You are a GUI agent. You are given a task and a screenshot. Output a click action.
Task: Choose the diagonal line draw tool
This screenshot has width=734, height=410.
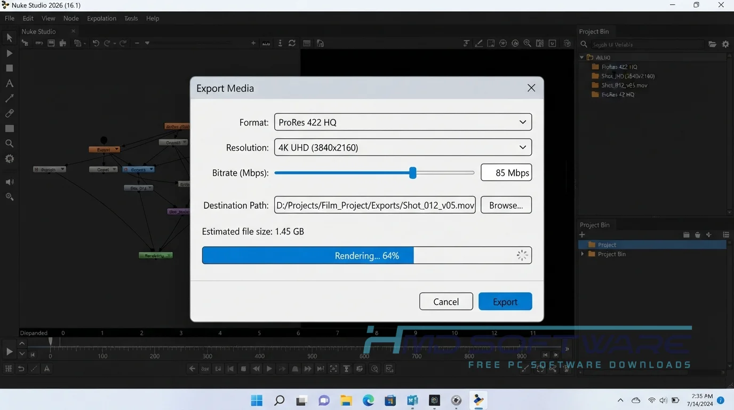[x=10, y=98]
